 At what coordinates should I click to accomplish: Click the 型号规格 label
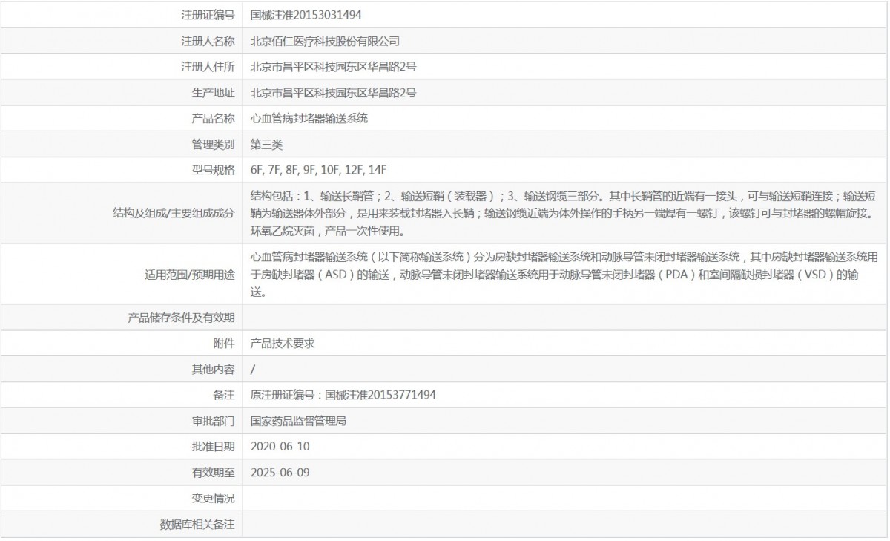click(213, 170)
